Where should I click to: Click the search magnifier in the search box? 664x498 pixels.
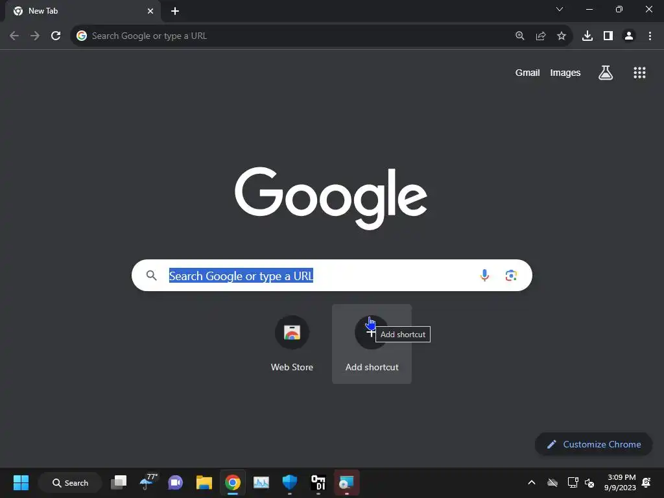pyautogui.click(x=151, y=276)
